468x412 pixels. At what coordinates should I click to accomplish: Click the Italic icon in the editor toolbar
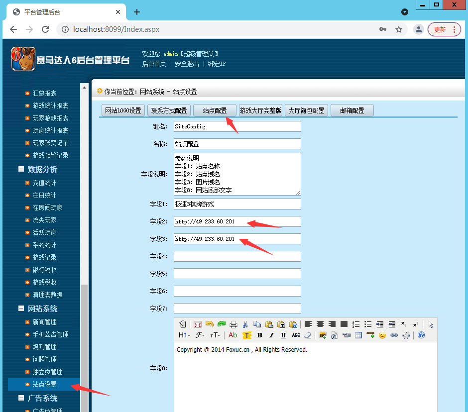(271, 335)
